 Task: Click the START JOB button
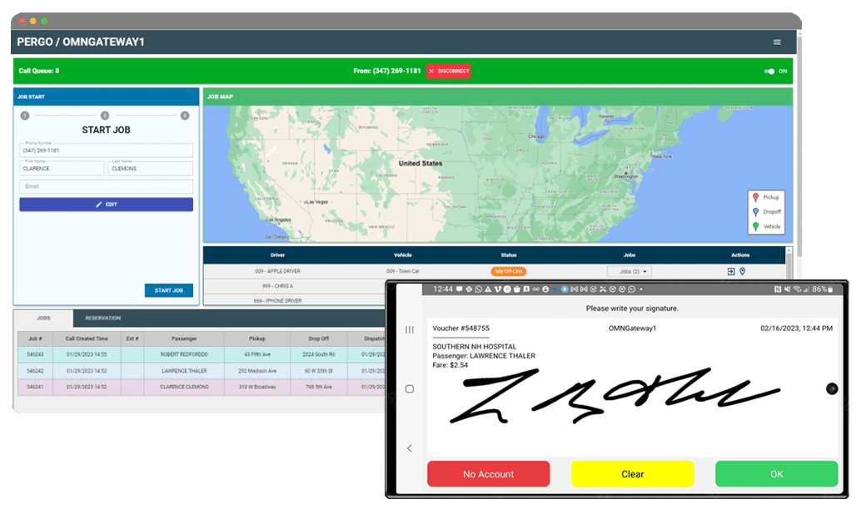click(168, 290)
